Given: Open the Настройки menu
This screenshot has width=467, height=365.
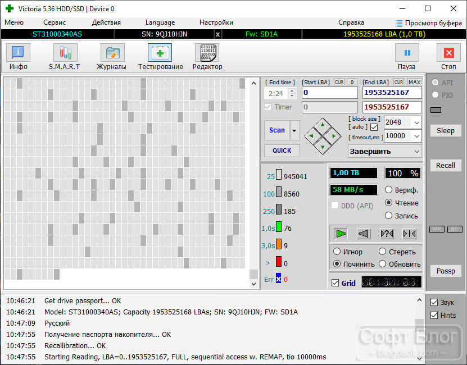Looking at the screenshot, I should click(x=216, y=22).
